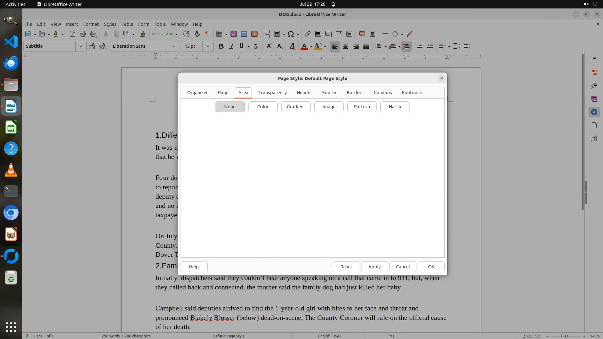Toggle Formatting Marks pilcrow icon
This screenshot has height=339, width=603.
click(207, 34)
